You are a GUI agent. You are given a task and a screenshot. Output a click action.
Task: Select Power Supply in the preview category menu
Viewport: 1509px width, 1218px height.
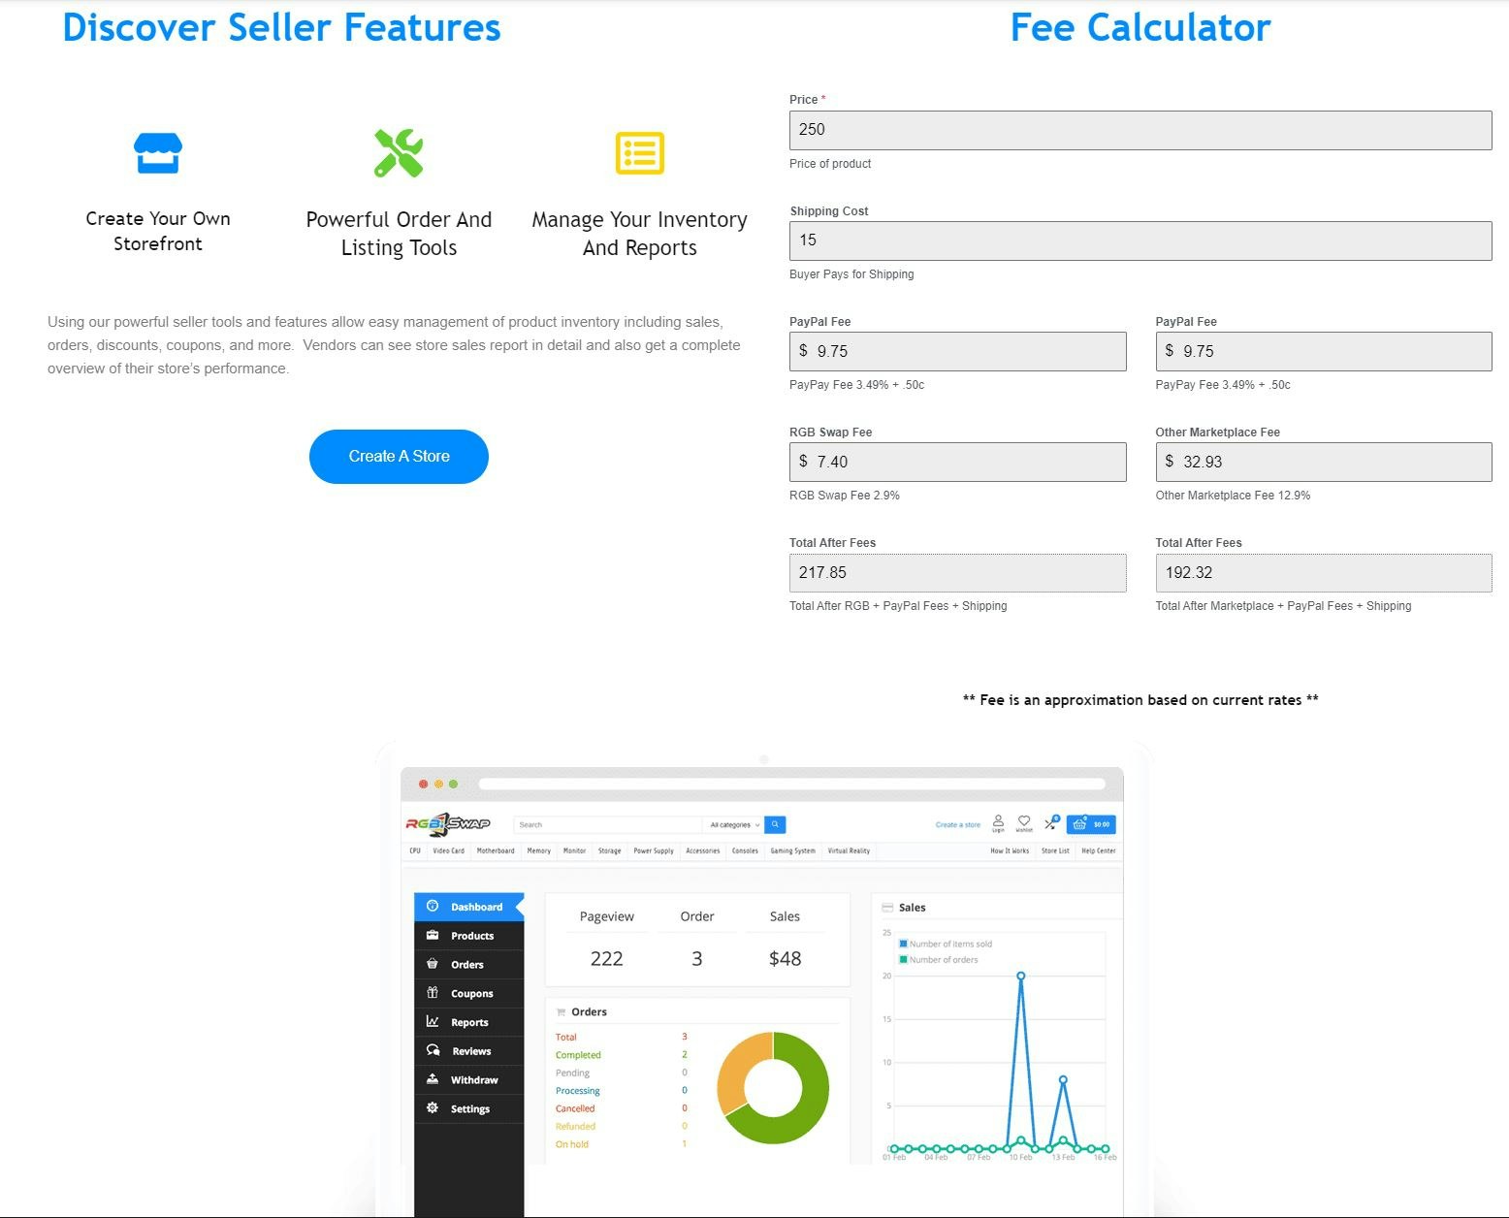point(654,850)
